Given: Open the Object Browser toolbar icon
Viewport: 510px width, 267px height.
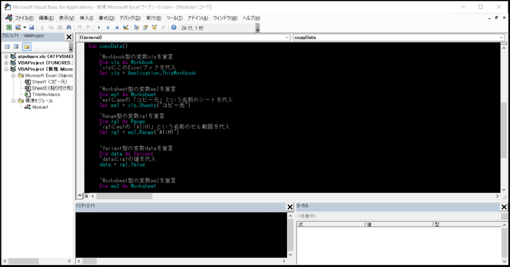Looking at the screenshot, I should coord(154,27).
